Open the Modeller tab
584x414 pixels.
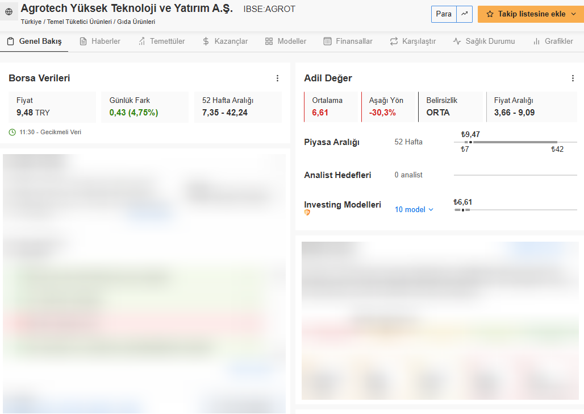pos(286,42)
